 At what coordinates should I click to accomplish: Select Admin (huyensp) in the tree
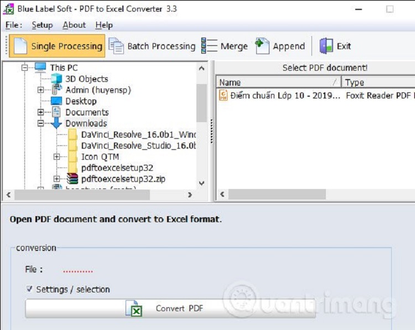point(98,90)
